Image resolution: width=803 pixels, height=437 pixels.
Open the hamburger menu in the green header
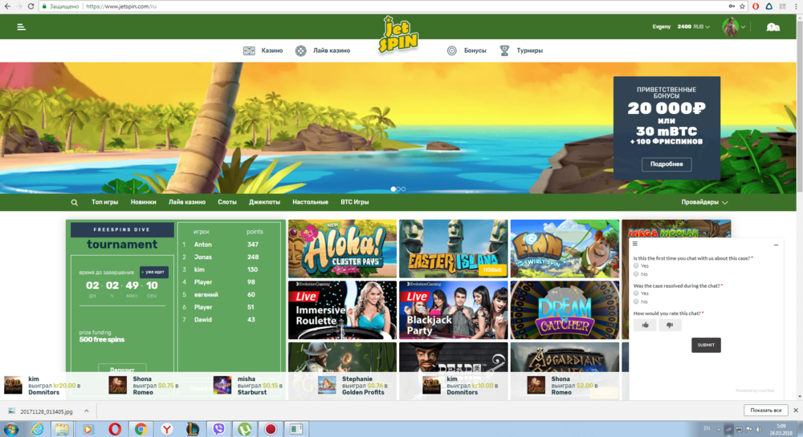click(21, 27)
